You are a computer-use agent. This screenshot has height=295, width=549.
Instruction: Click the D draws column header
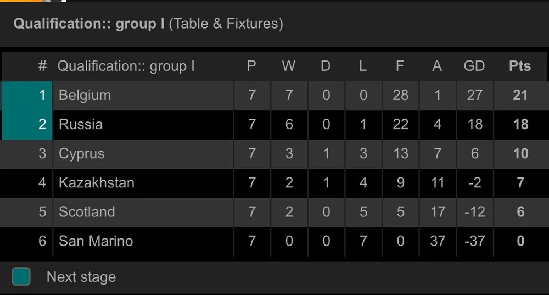(x=326, y=66)
